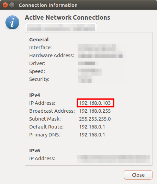
Task: Select the highlighted IP address 192.168.0.103
Action: 95,103
